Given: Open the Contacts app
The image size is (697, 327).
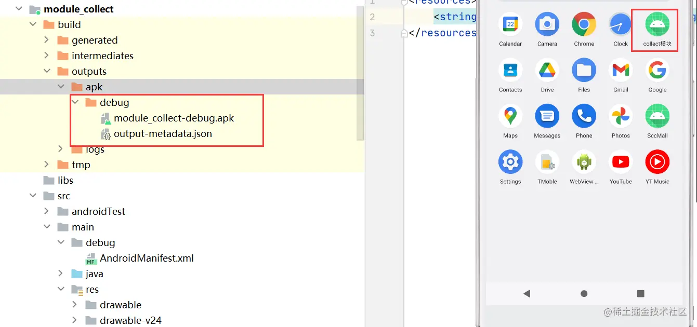Looking at the screenshot, I should click(510, 71).
